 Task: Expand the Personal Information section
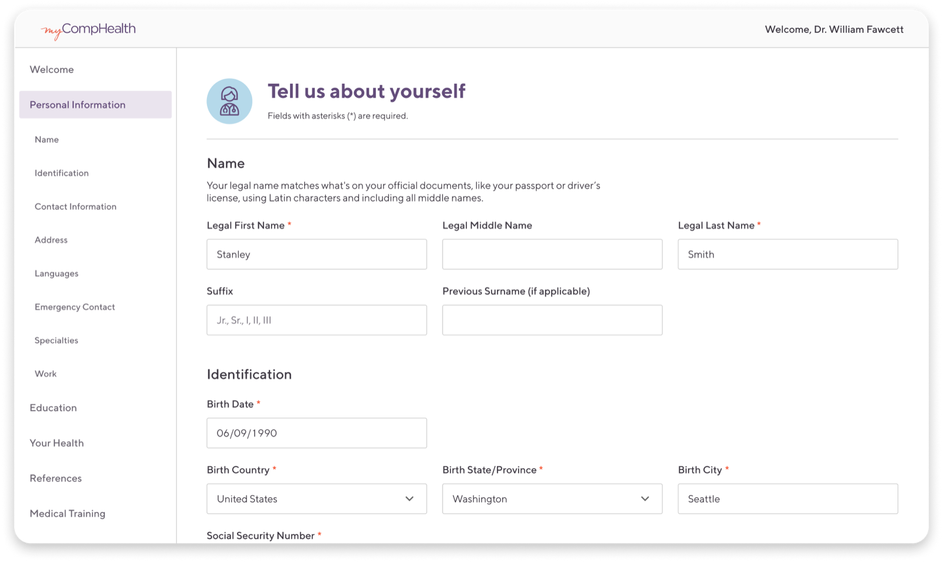point(77,104)
